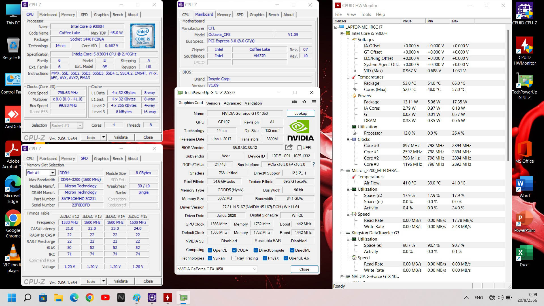Expand the Processor utilization node
Screen dimensions: 544x306
(x=354, y=133)
